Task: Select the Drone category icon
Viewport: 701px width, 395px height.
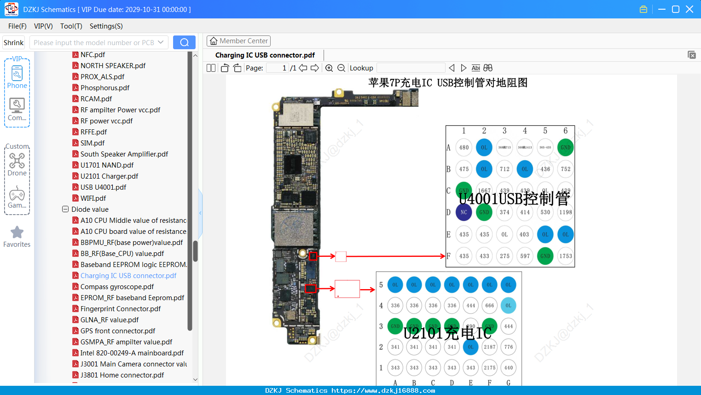Action: [17, 164]
